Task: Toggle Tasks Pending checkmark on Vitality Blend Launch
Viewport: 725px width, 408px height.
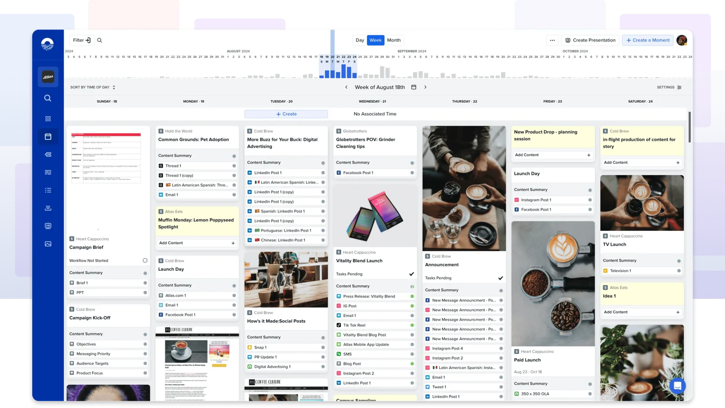Action: point(411,274)
